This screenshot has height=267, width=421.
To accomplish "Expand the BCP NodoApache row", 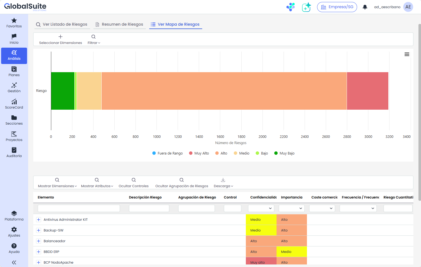I will click(39, 262).
